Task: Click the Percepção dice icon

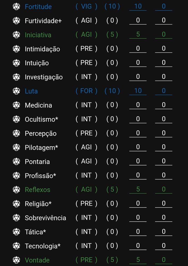Action: pyautogui.click(x=16, y=133)
